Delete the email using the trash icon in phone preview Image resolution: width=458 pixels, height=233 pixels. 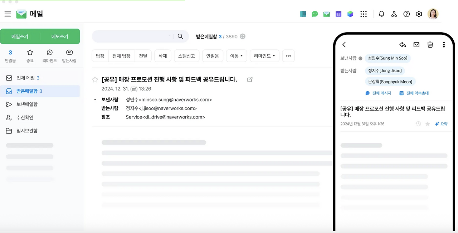tap(430, 45)
